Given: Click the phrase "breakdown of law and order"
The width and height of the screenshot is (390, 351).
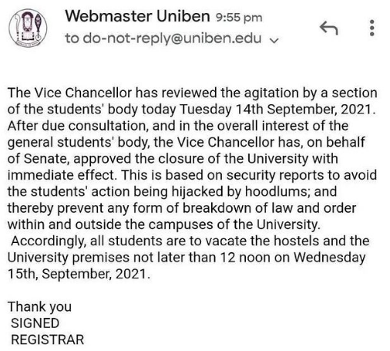Looking at the screenshot, I should pyautogui.click(x=269, y=208).
